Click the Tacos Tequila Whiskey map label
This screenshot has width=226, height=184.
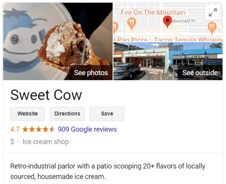188,40
